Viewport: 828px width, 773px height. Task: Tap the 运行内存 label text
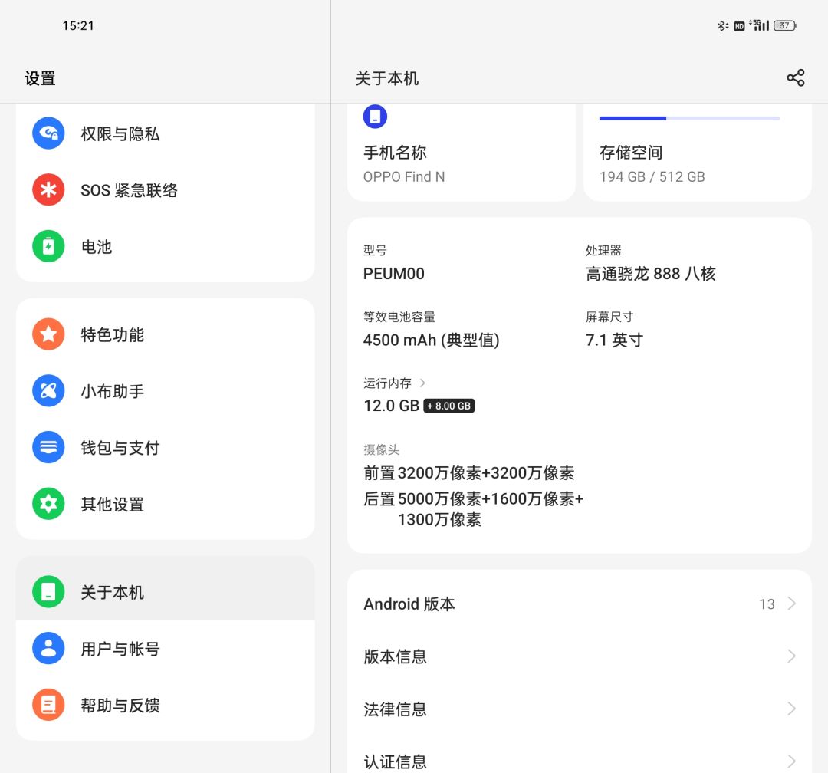(x=387, y=383)
